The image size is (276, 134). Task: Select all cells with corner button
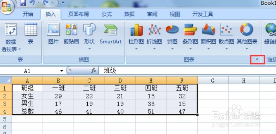pyautogui.click(x=6, y=80)
